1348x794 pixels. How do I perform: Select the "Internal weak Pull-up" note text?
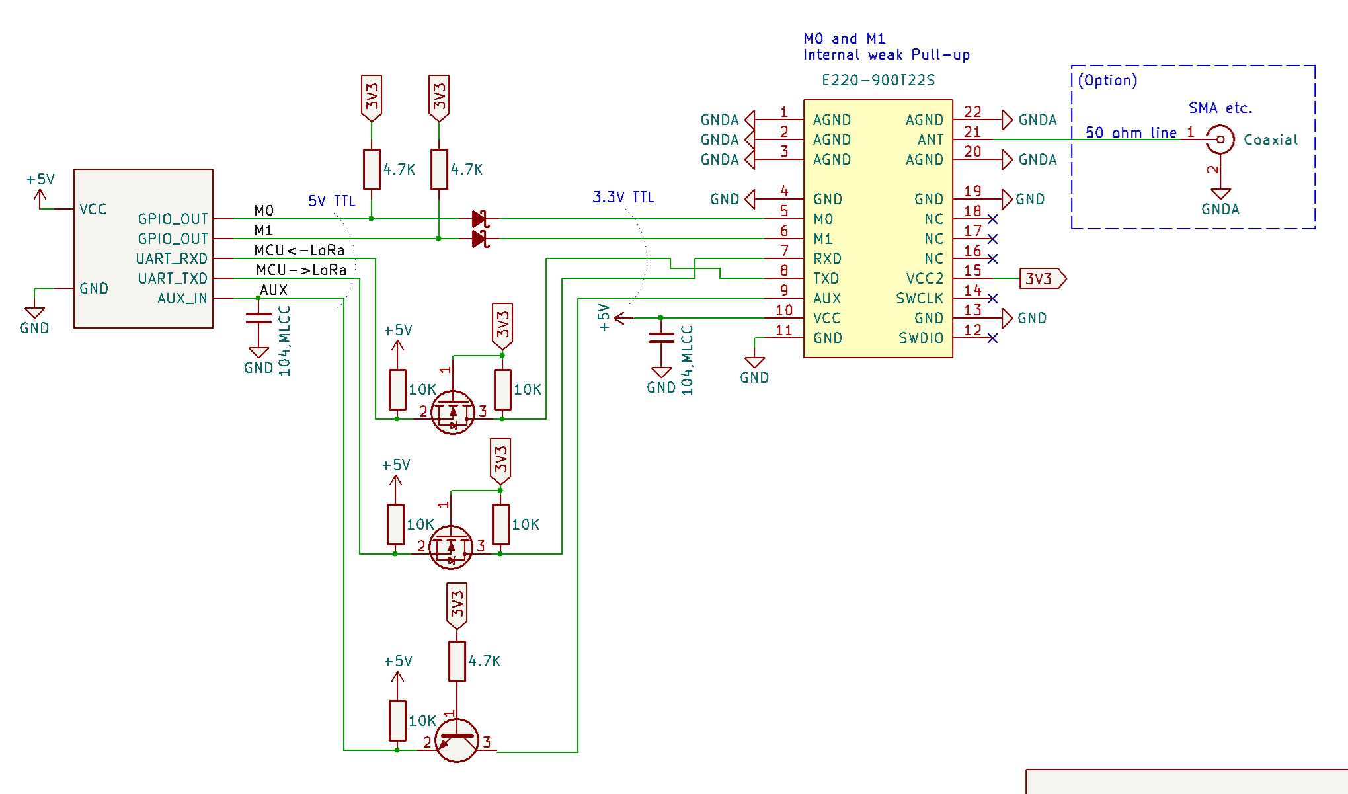(887, 55)
